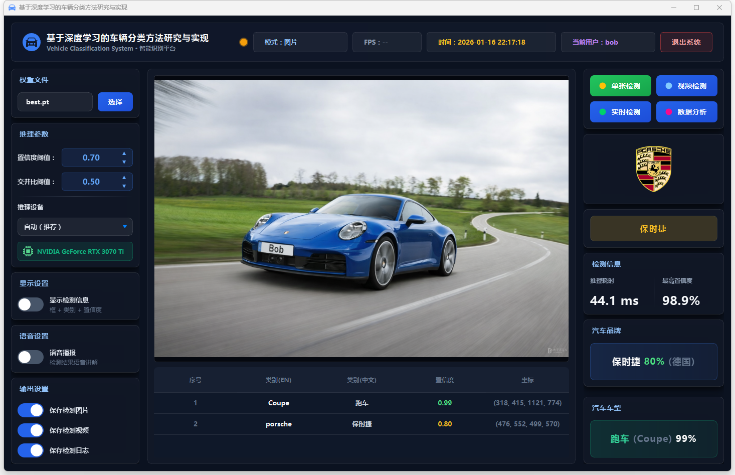Click the 保时捷 brand name banner
This screenshot has height=475, width=735.
[x=654, y=229]
